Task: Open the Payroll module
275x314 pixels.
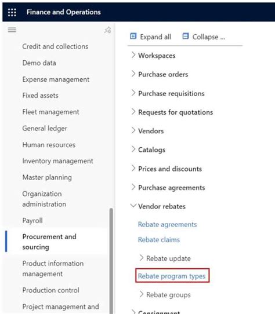Action: 32,221
